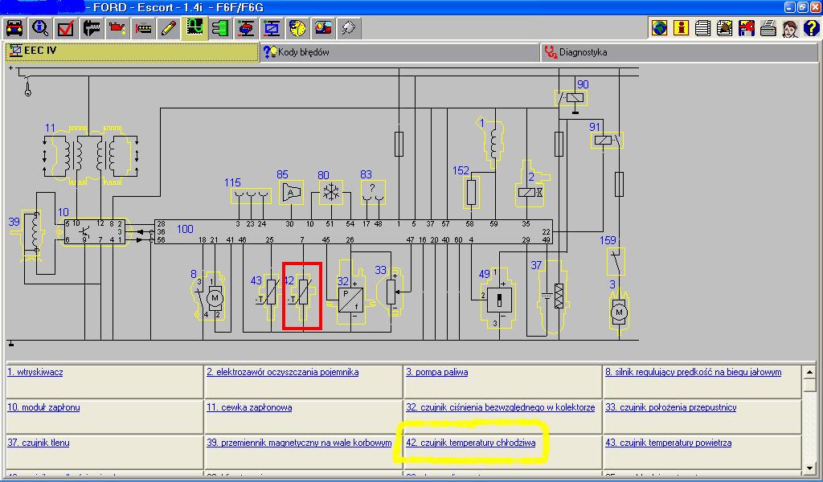The height and width of the screenshot is (482, 823).
Task: Select the yellow pencil toolbar icon
Action: pos(169,29)
